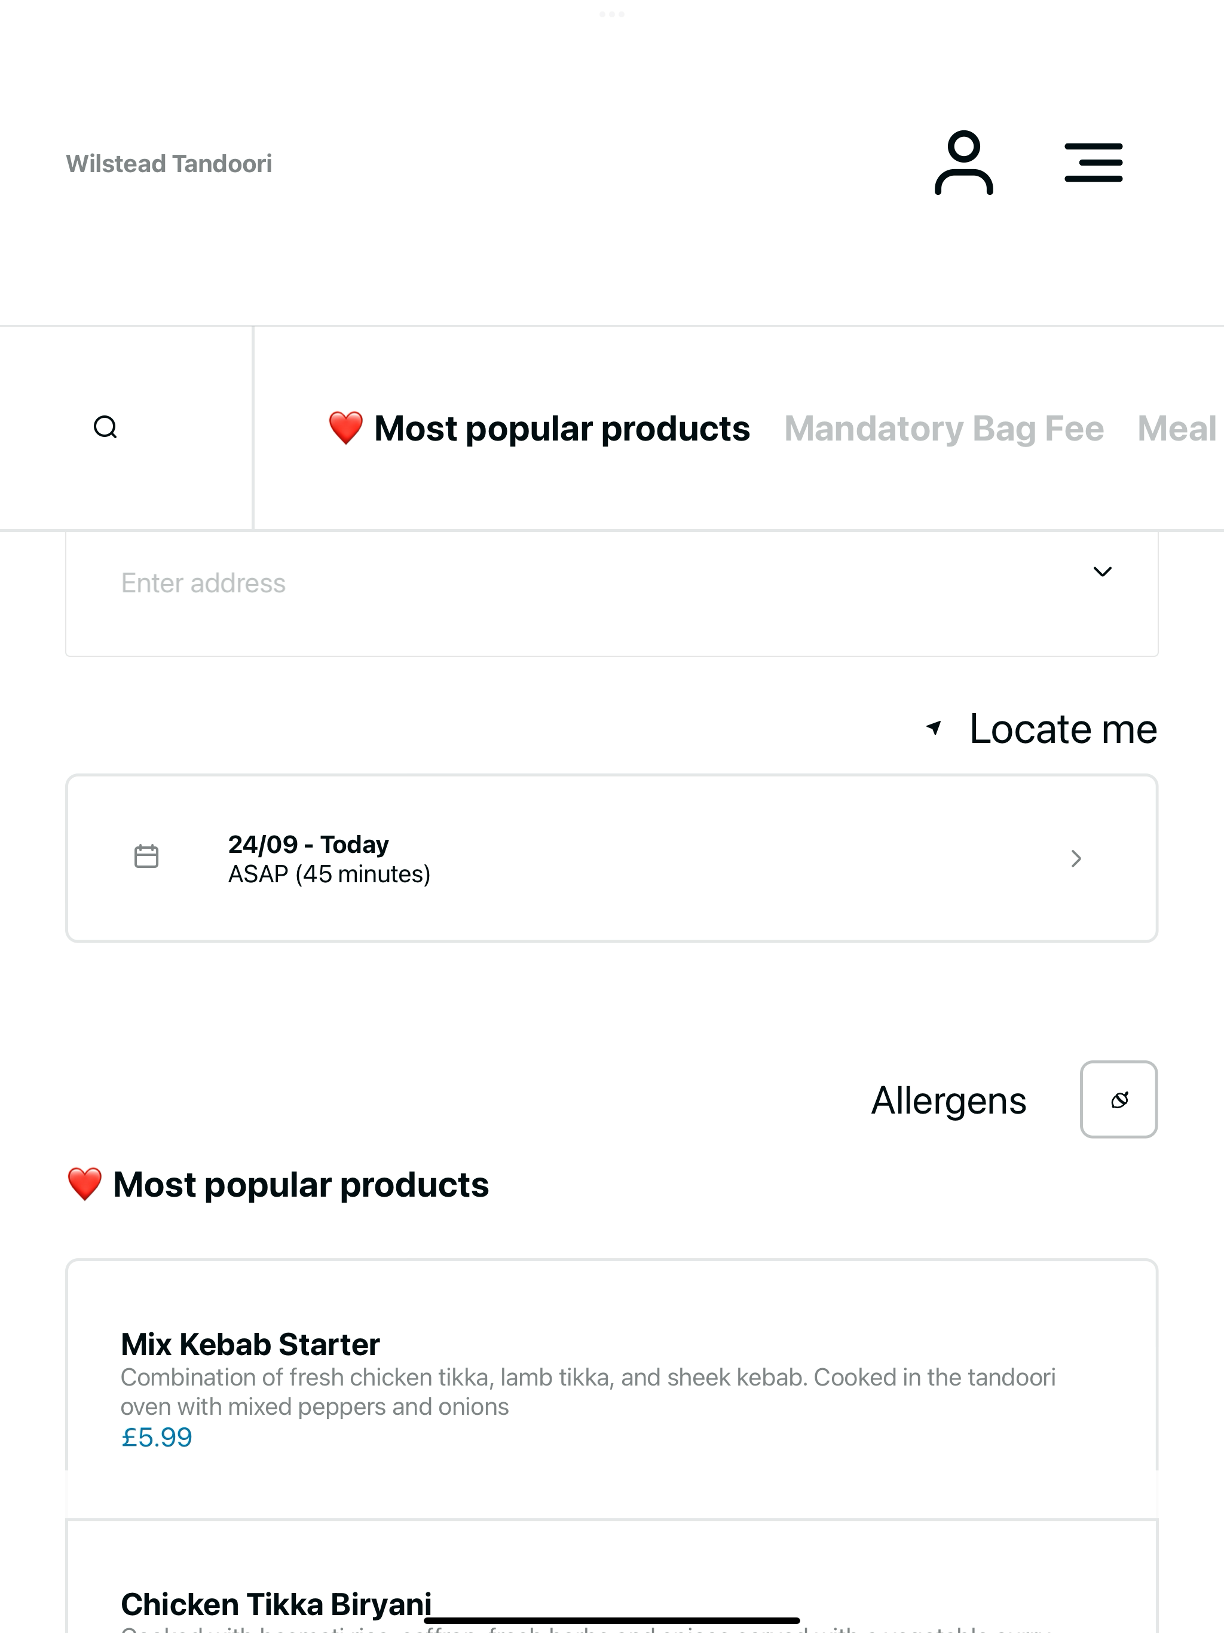This screenshot has width=1224, height=1633.
Task: Tap the search magnifier icon
Action: pyautogui.click(x=106, y=427)
